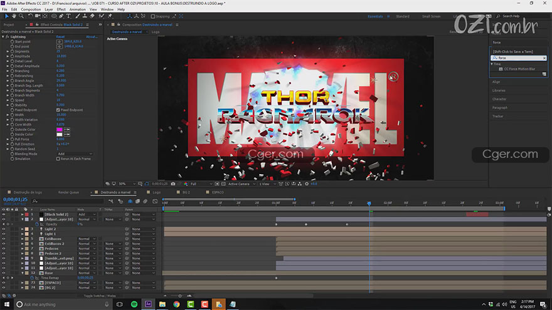Click the Frame Blending switch in timeline

(x=137, y=202)
